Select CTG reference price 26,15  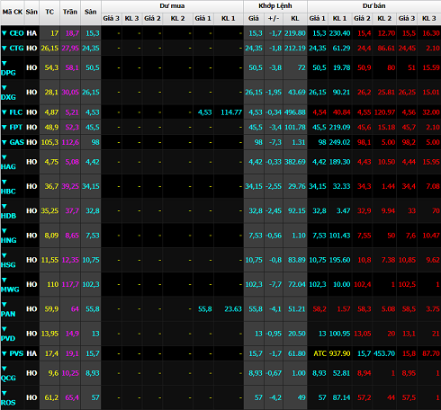pyautogui.click(x=49, y=49)
